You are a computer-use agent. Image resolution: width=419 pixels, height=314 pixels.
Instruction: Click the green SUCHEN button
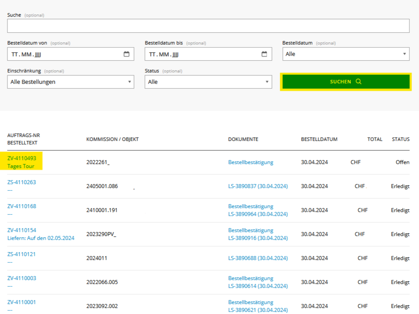coord(346,82)
